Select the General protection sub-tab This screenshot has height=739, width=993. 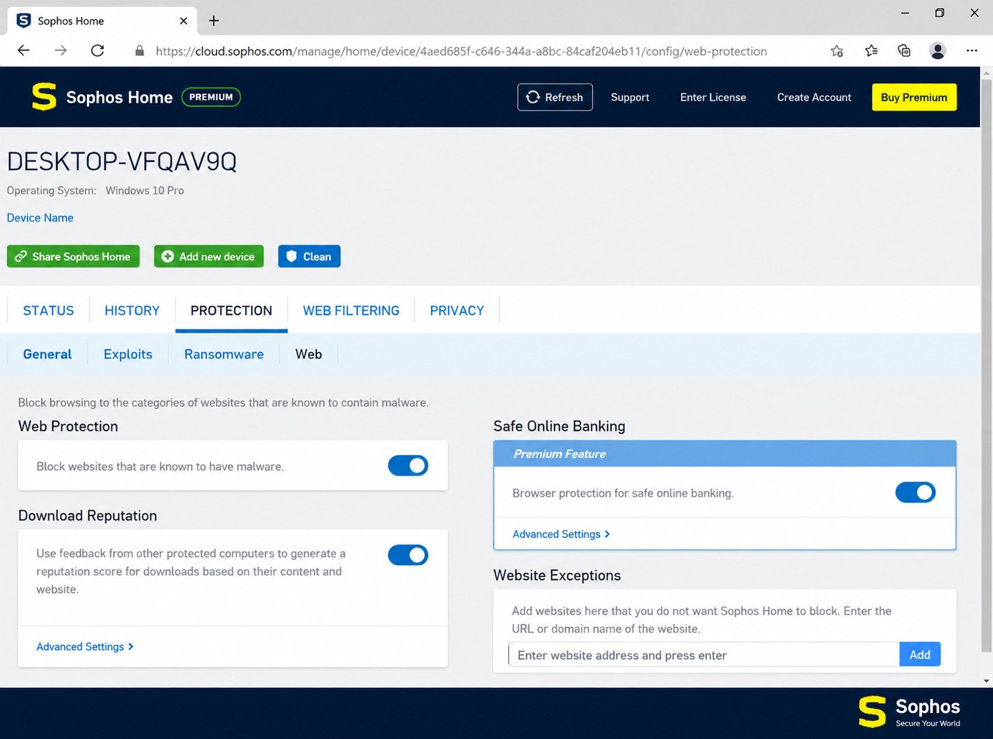pos(47,354)
